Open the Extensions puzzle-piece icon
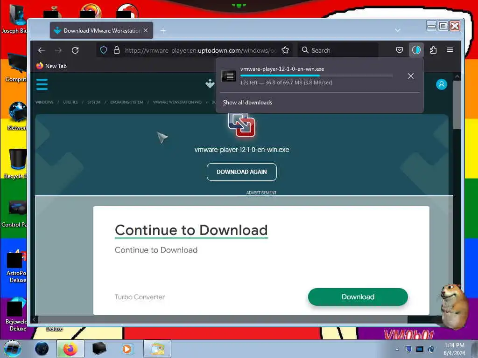 pyautogui.click(x=433, y=50)
